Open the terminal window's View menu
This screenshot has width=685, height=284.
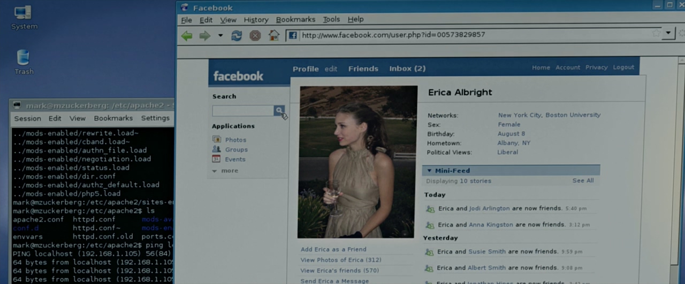pos(77,119)
